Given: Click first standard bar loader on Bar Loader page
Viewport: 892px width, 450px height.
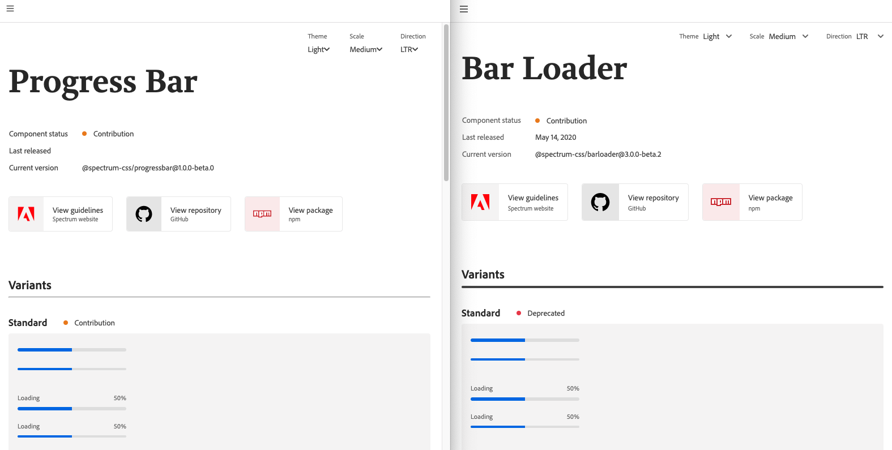Looking at the screenshot, I should tap(525, 340).
